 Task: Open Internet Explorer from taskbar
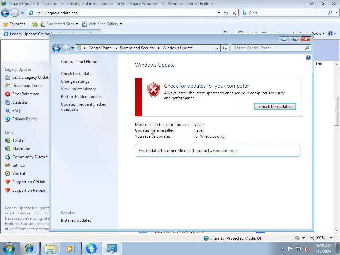(29, 248)
